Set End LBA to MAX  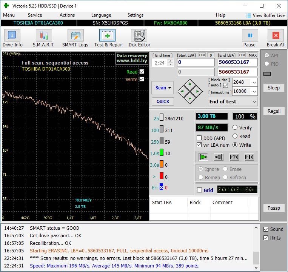click(x=253, y=55)
